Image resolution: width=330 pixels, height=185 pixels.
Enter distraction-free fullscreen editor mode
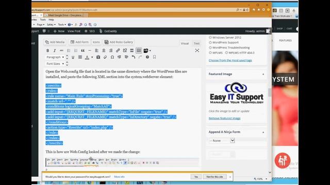click(x=197, y=50)
